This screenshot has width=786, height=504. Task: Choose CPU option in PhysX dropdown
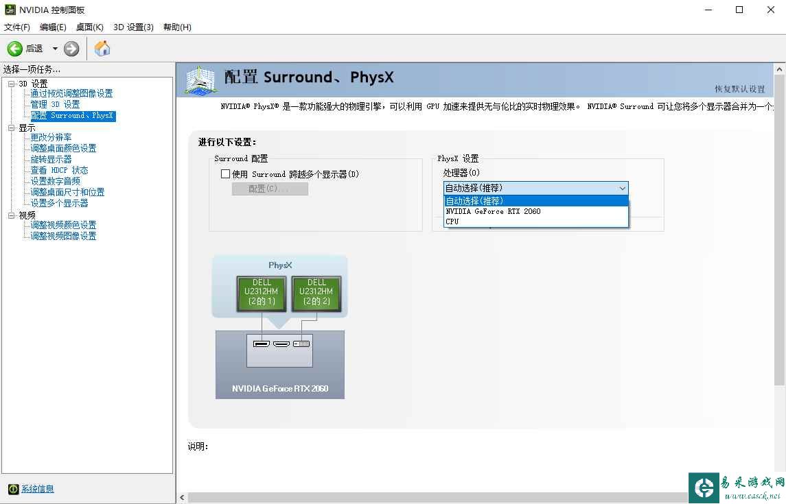pos(536,221)
